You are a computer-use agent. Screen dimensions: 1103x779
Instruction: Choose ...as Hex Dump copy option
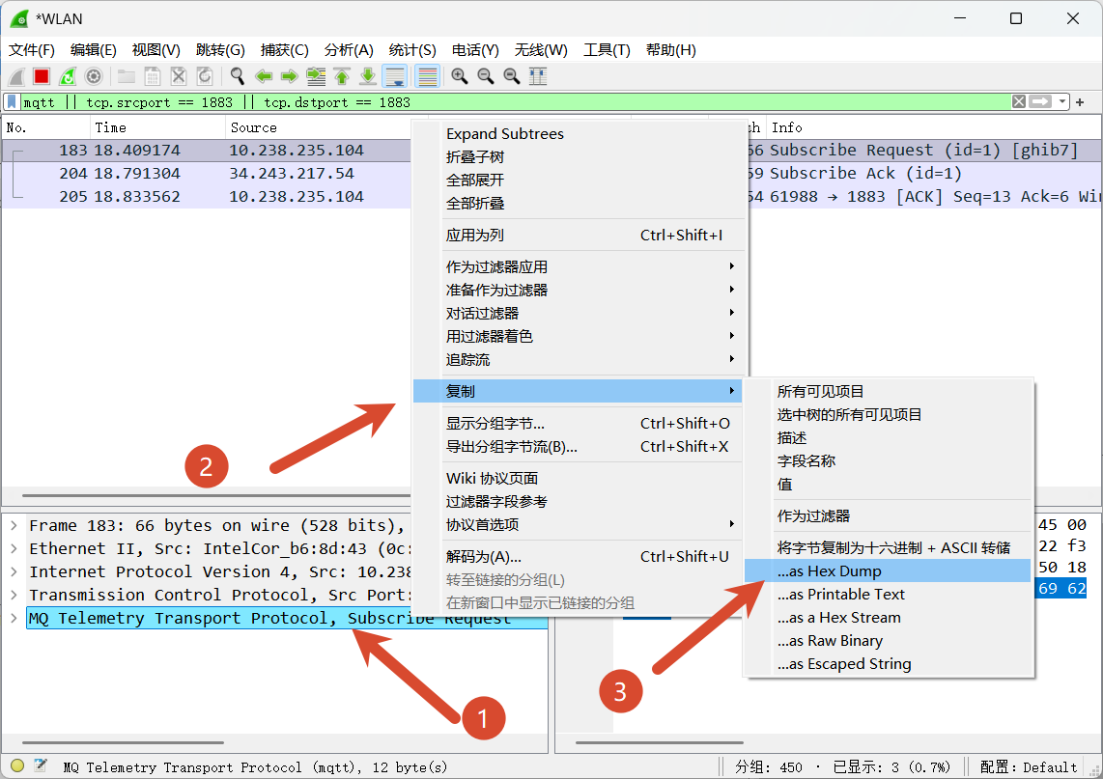click(888, 570)
